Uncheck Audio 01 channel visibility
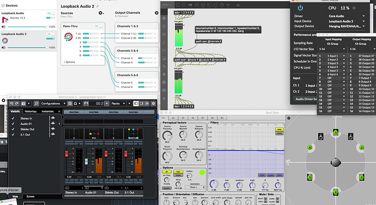Screen dimensions: 376x205 click(13, 123)
